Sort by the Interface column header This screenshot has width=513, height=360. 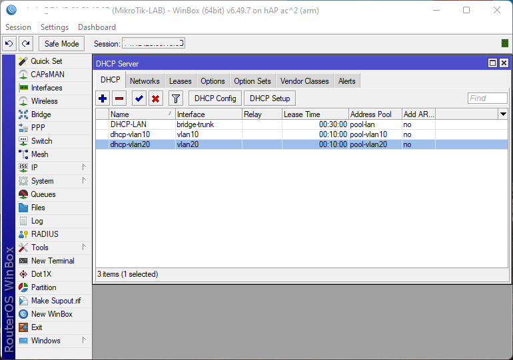(209, 114)
